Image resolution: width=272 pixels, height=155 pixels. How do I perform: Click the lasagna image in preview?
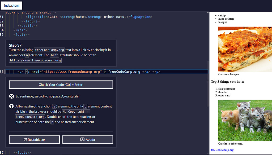245,49
